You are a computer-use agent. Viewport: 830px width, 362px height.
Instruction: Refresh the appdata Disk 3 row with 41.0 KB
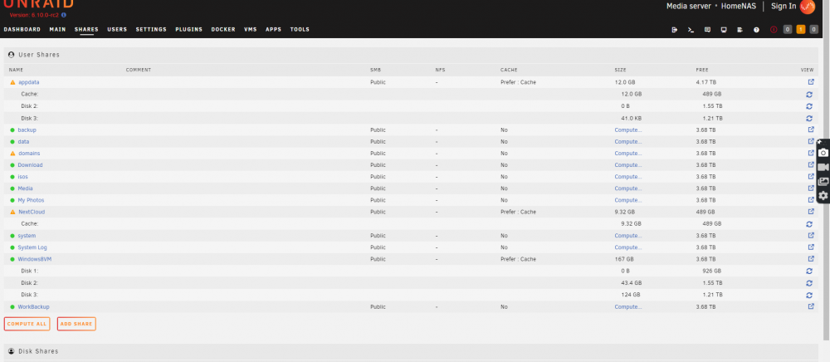point(808,118)
